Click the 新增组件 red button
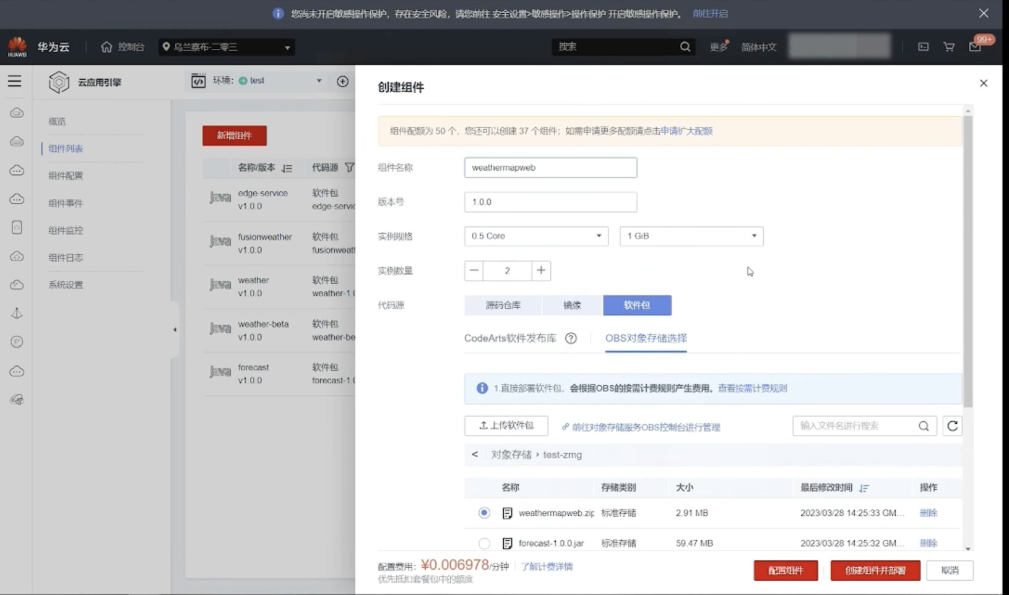 click(235, 135)
